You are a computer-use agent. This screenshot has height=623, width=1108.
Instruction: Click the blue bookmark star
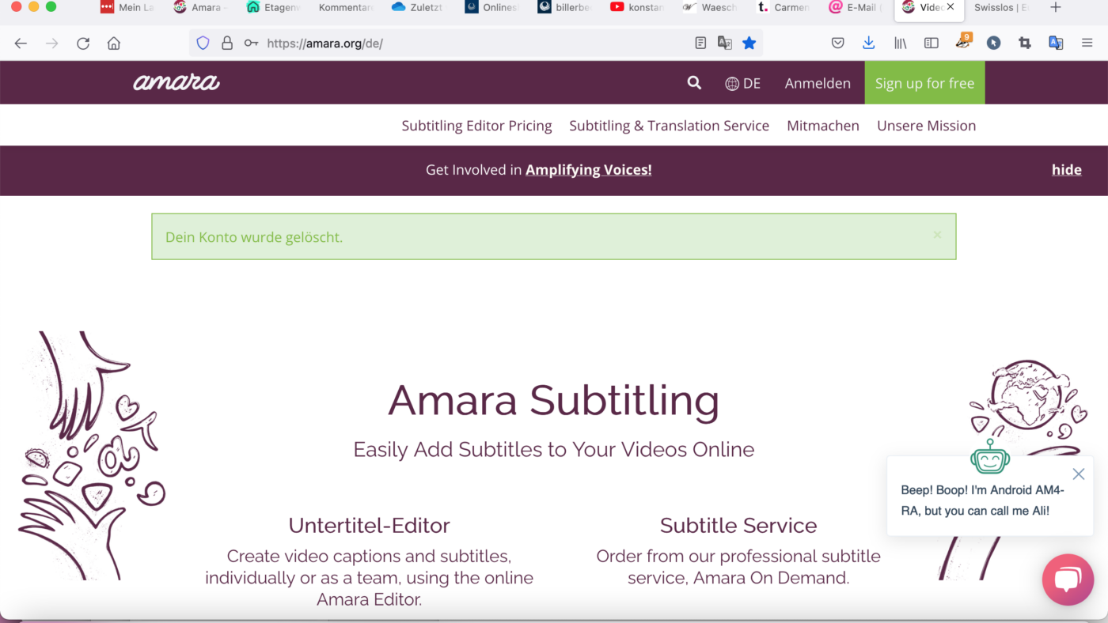click(749, 43)
